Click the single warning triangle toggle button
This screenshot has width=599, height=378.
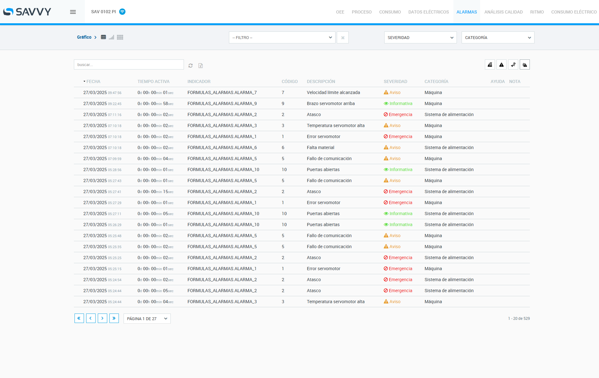(502, 65)
